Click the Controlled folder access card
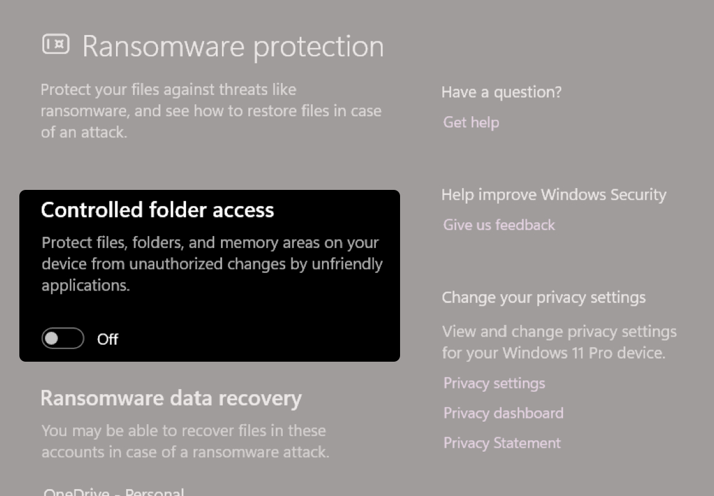 pyautogui.click(x=210, y=275)
